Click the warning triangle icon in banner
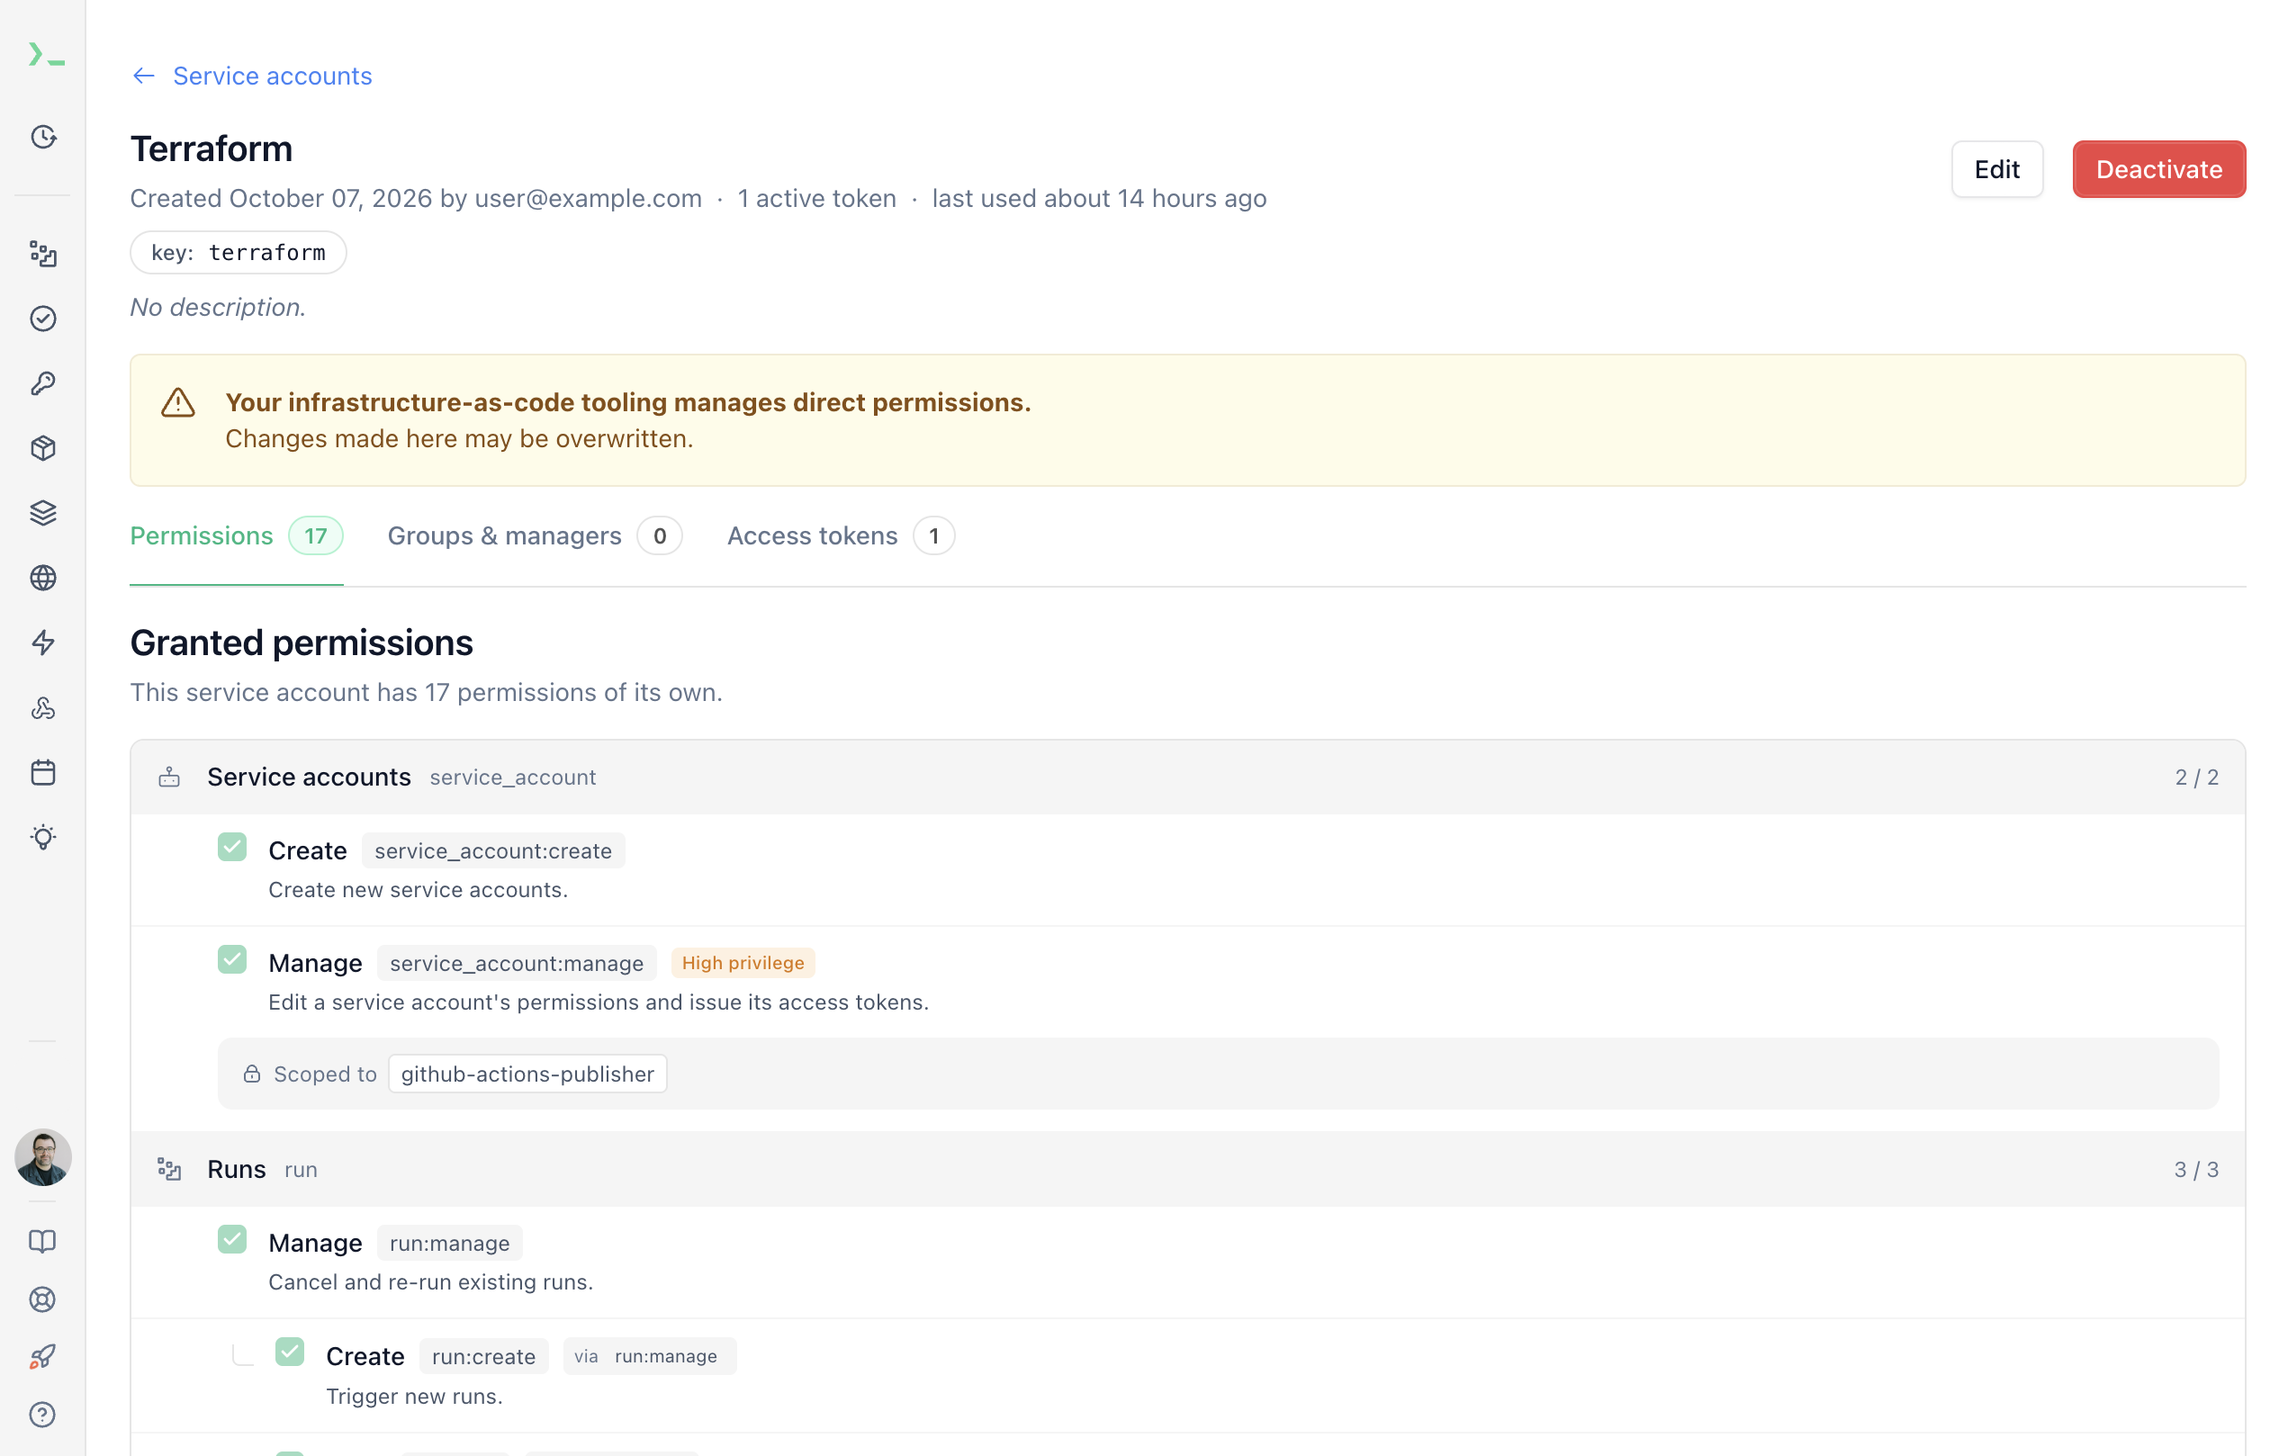This screenshot has width=2288, height=1456. (x=177, y=403)
